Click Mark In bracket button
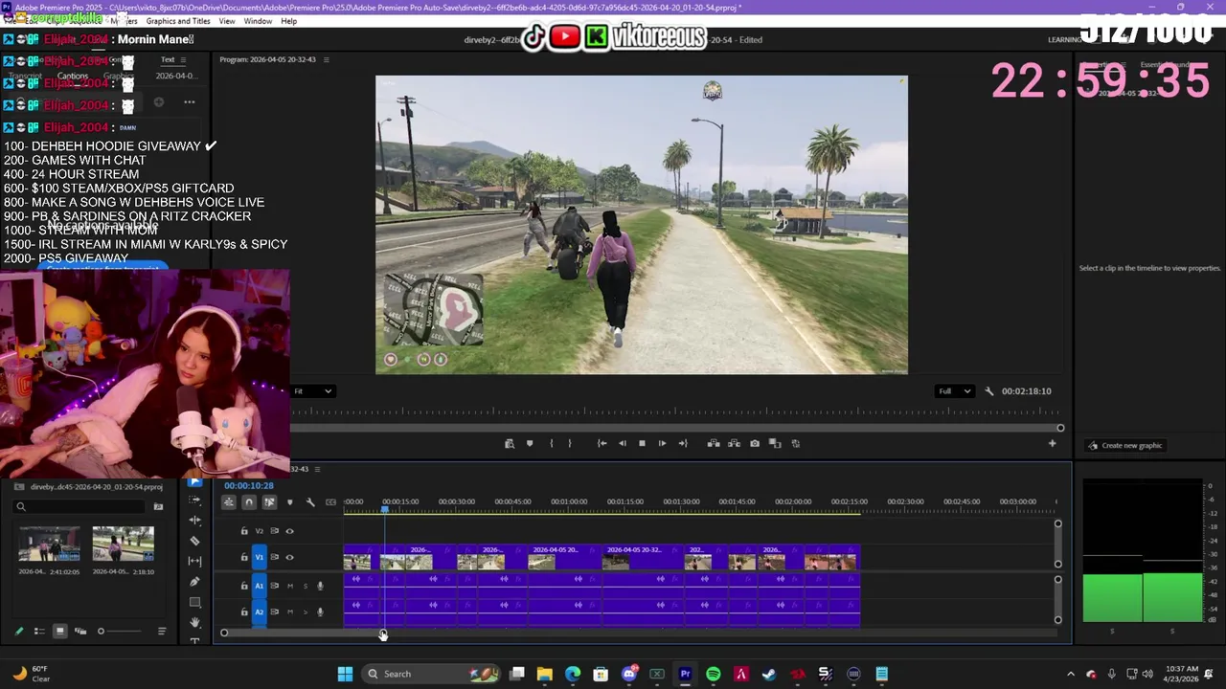The width and height of the screenshot is (1226, 689). click(551, 443)
